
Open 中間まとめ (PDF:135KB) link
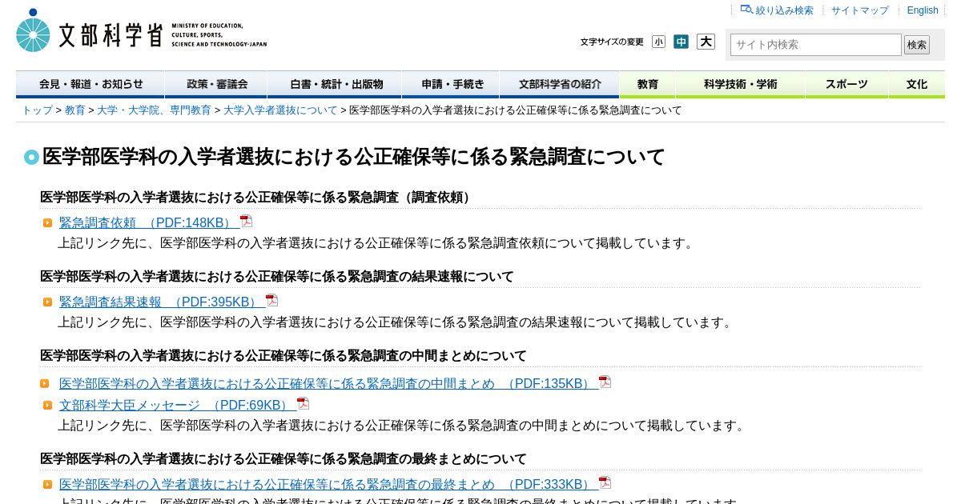(x=328, y=384)
